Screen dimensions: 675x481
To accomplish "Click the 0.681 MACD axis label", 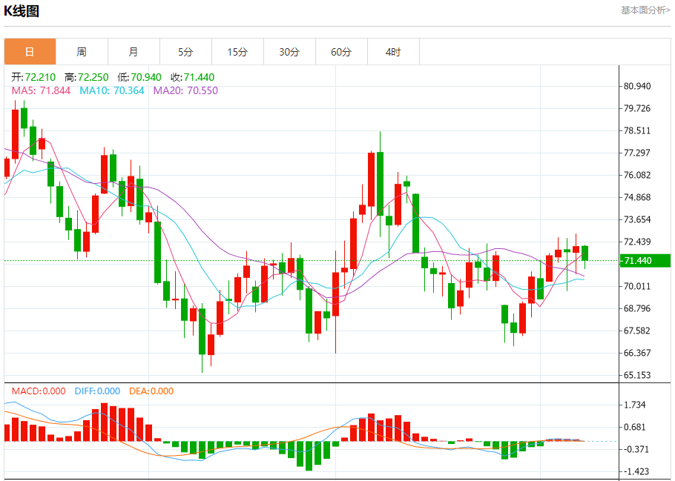I will (634, 427).
